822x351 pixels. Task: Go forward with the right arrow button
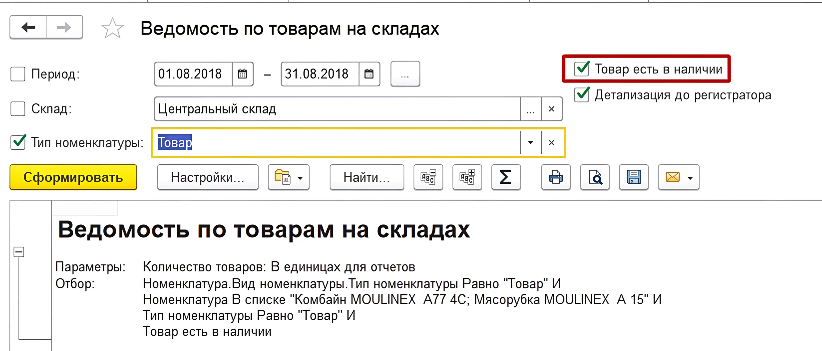(x=65, y=27)
